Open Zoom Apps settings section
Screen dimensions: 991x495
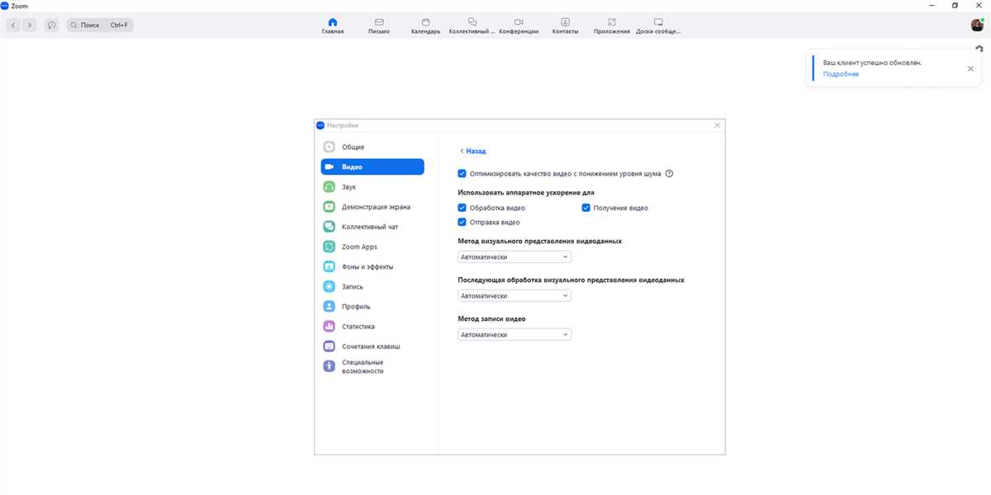click(372, 247)
